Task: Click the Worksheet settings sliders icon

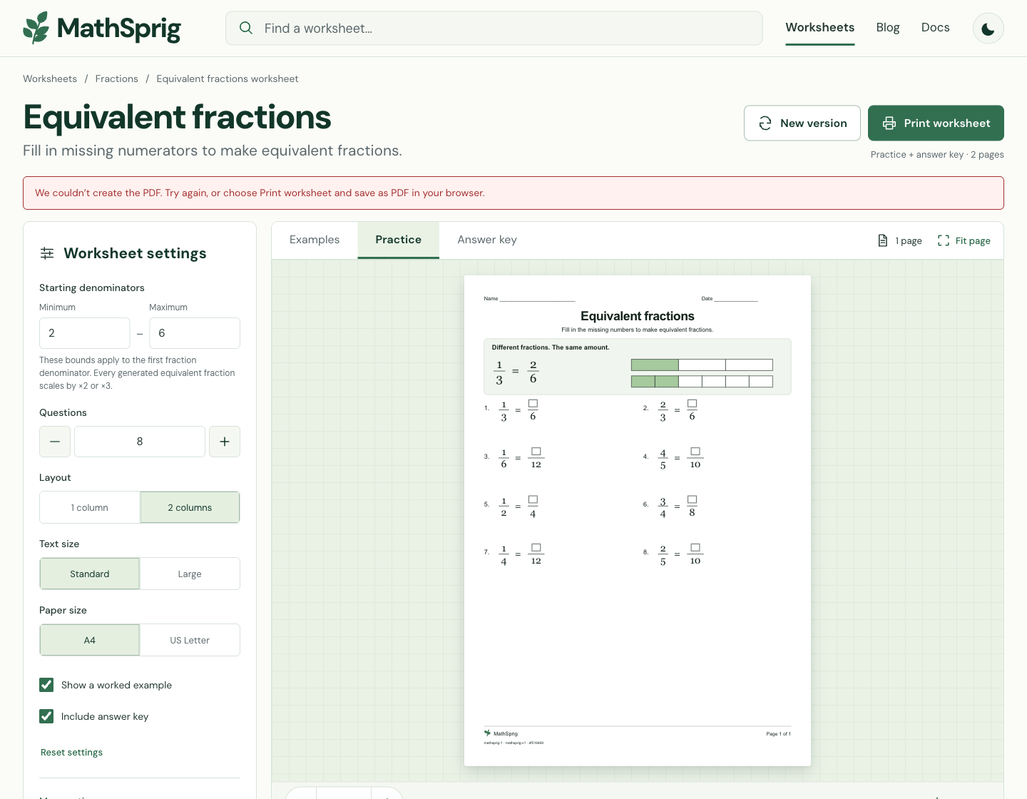Action: click(x=47, y=253)
